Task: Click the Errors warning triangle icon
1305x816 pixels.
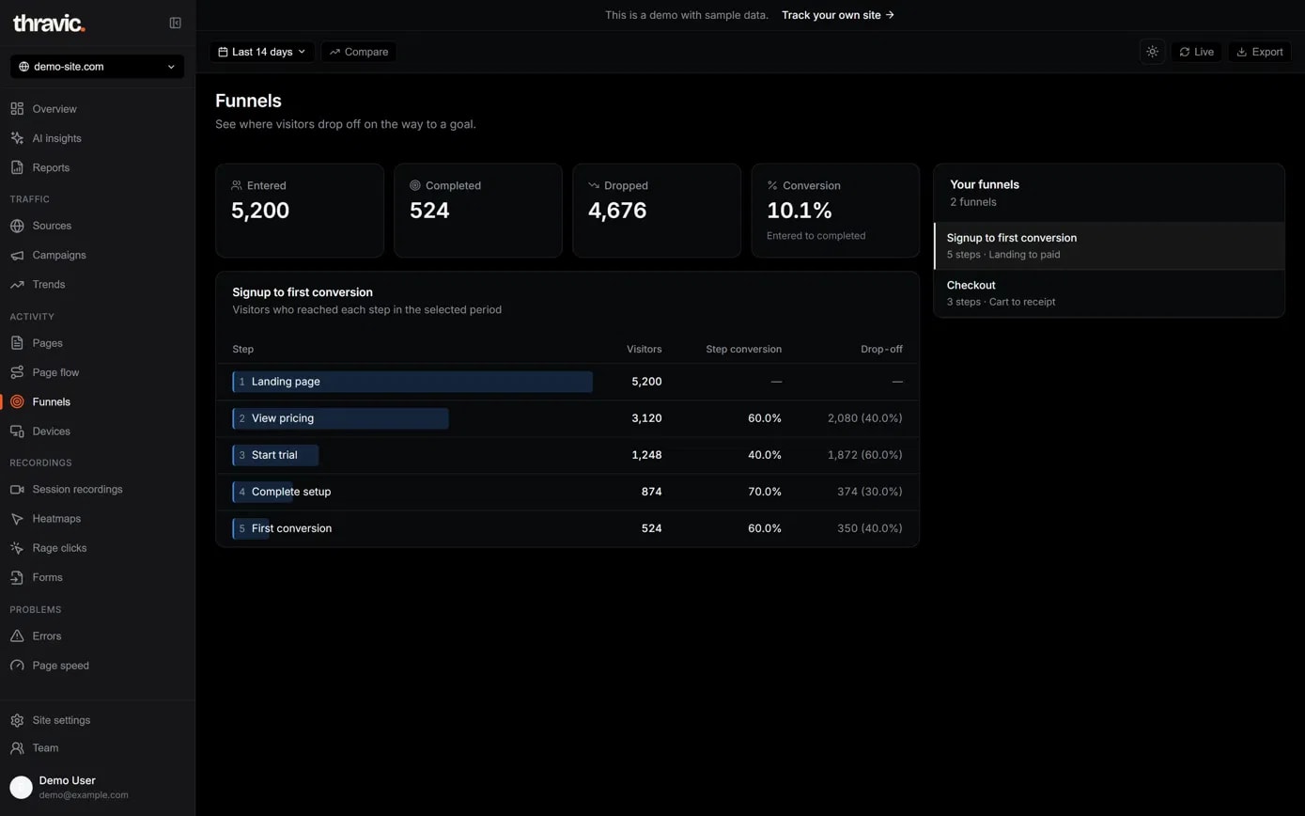Action: click(17, 636)
